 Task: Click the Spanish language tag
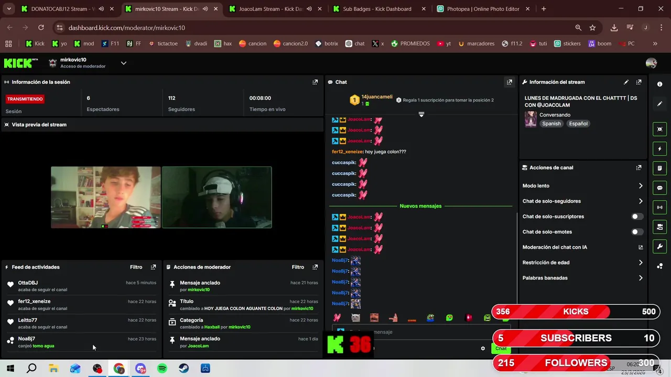(x=551, y=124)
